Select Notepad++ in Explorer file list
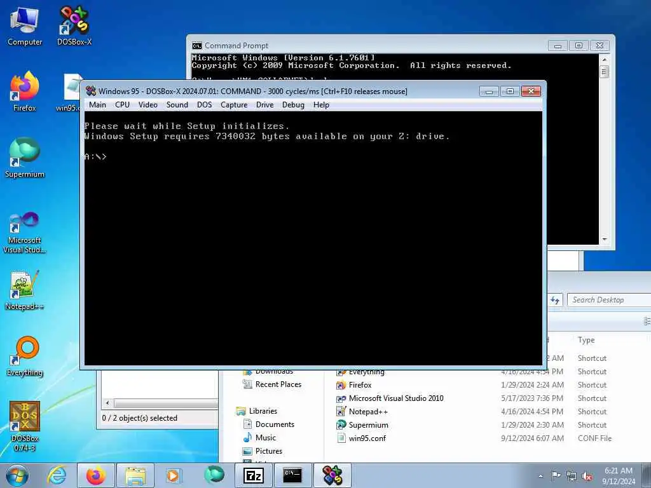Screen dimensions: 651x488 362,412
